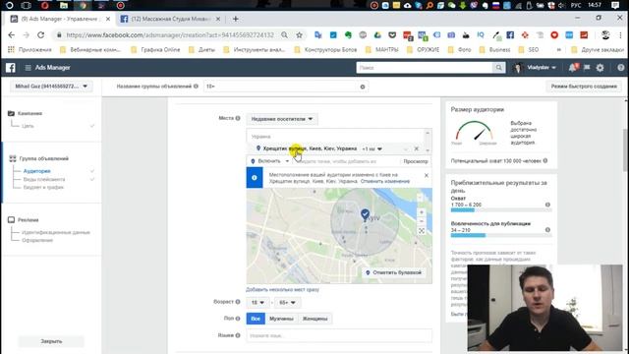Viewport: 629px width, 354px height.
Task: Click Добавить несколько мест сразу link
Action: point(282,289)
